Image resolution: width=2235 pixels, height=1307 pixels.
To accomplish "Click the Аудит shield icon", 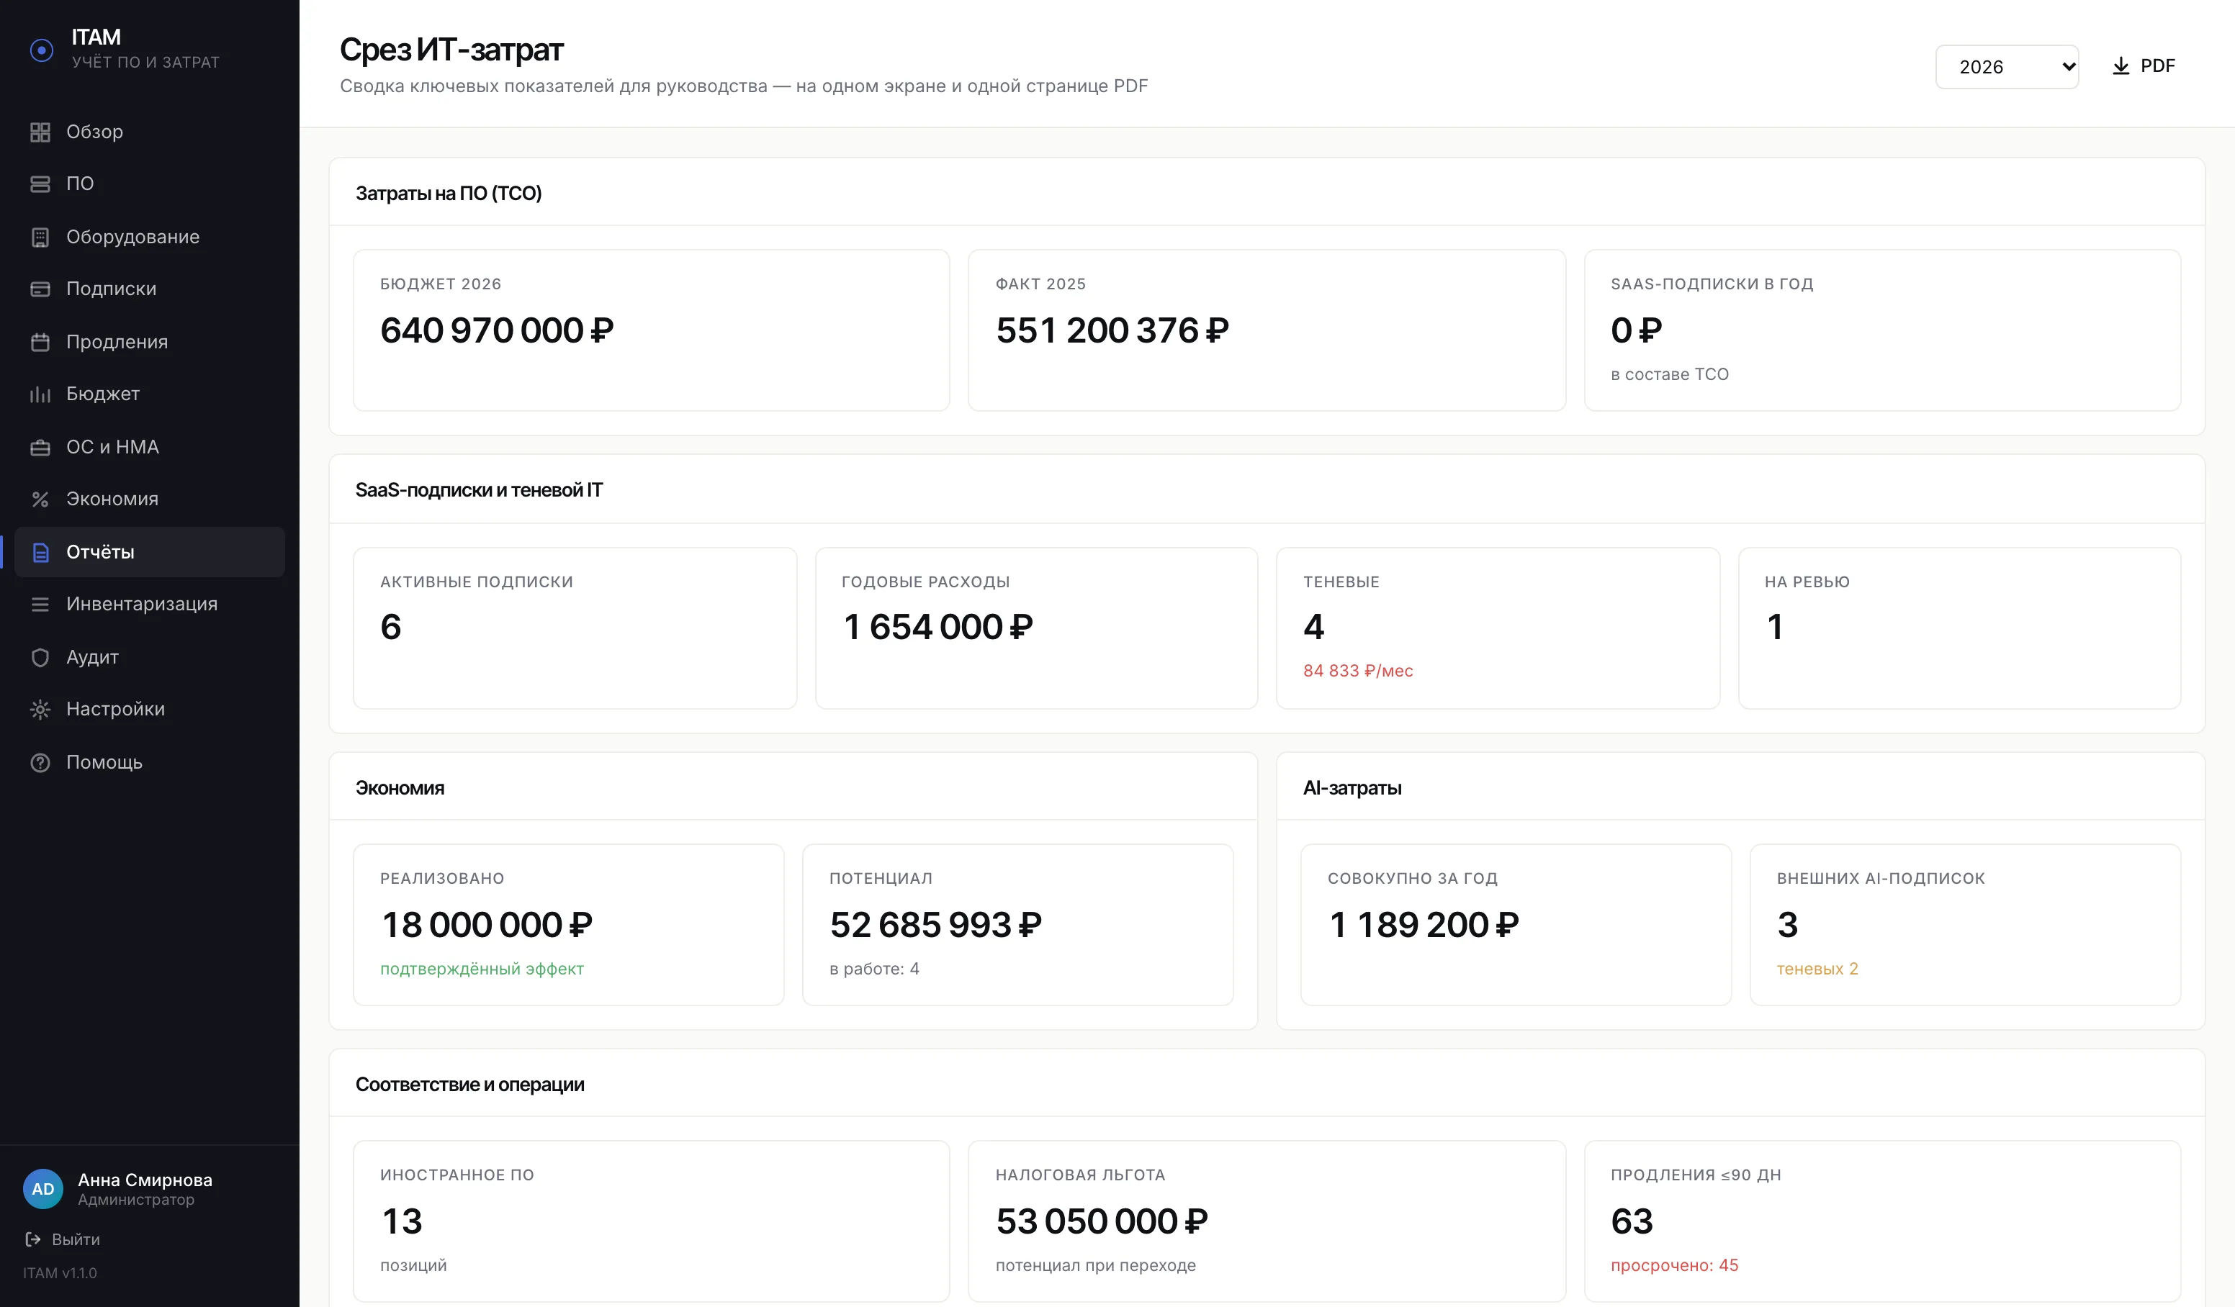I will (40, 657).
